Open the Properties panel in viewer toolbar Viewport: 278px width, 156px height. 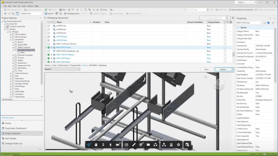[x=171, y=145]
